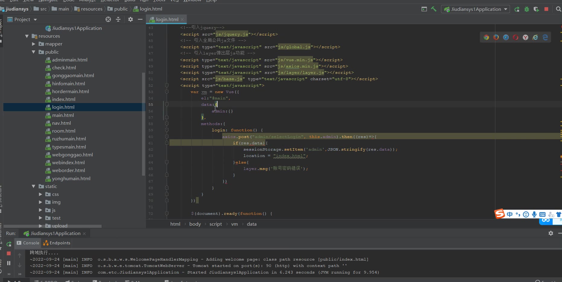Hide the Project panel with minus icon
This screenshot has height=282, width=562.
[x=140, y=19]
